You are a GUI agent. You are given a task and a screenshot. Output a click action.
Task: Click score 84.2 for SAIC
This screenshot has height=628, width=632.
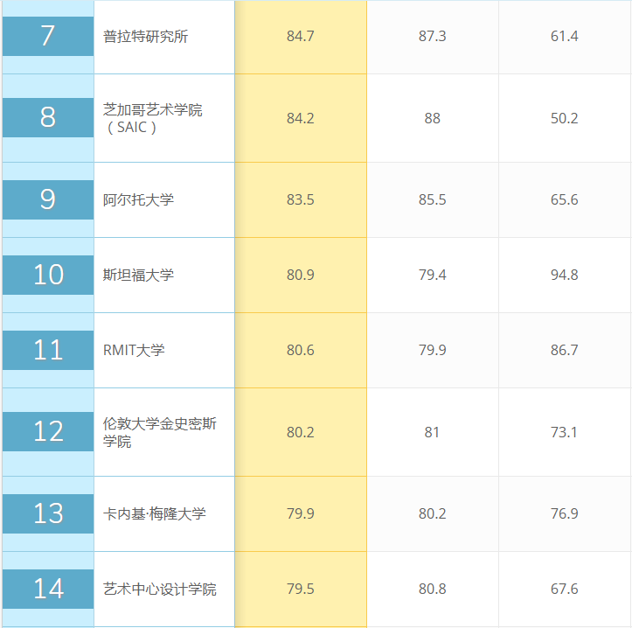[301, 118]
